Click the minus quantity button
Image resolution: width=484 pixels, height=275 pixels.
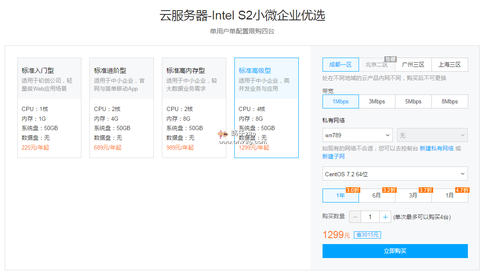355,217
